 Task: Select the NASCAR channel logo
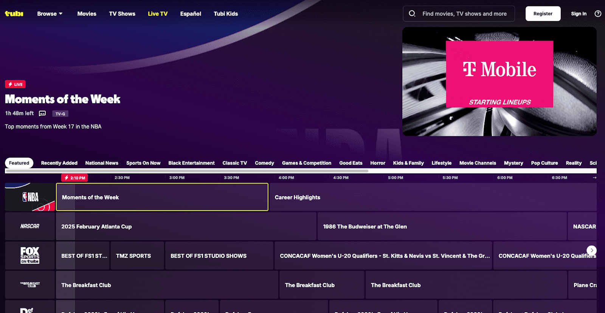point(30,226)
